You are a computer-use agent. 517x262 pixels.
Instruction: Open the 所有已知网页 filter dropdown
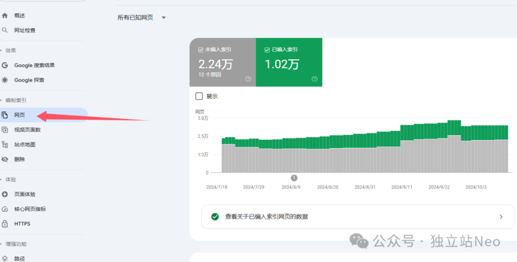(142, 18)
